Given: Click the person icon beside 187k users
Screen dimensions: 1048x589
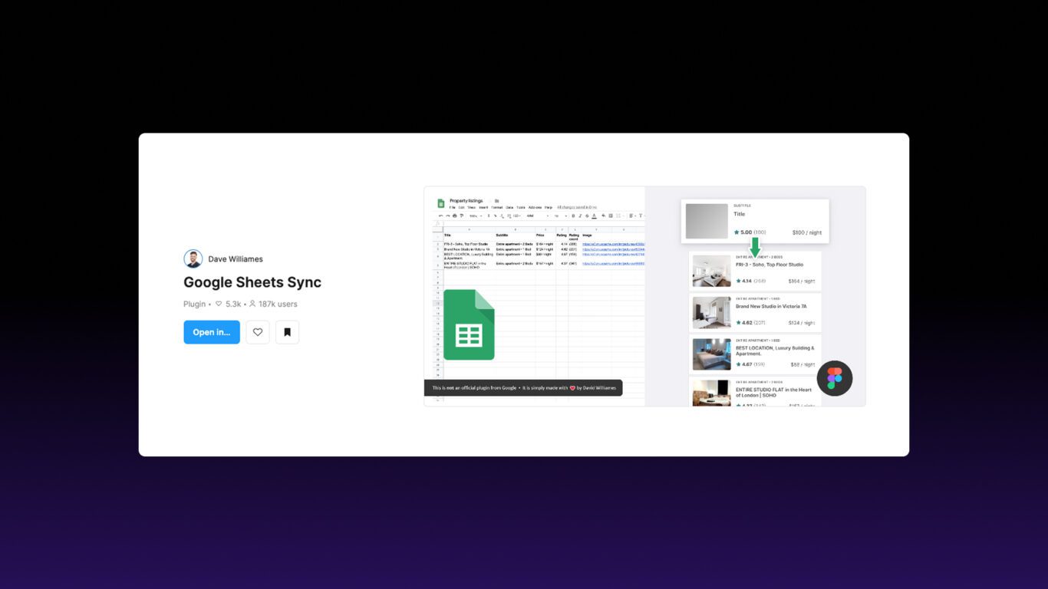Looking at the screenshot, I should [x=252, y=304].
